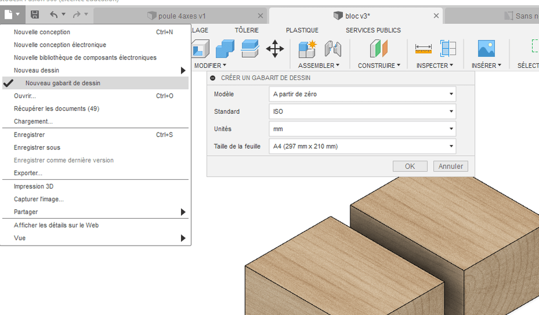Image resolution: width=539 pixels, height=315 pixels.
Task: Choose Récupérer les documents (49)
Action: (x=95, y=108)
